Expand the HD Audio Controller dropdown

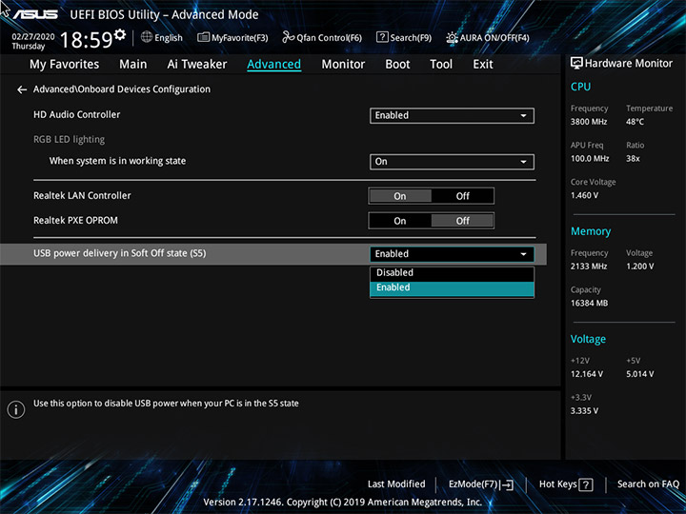[452, 115]
